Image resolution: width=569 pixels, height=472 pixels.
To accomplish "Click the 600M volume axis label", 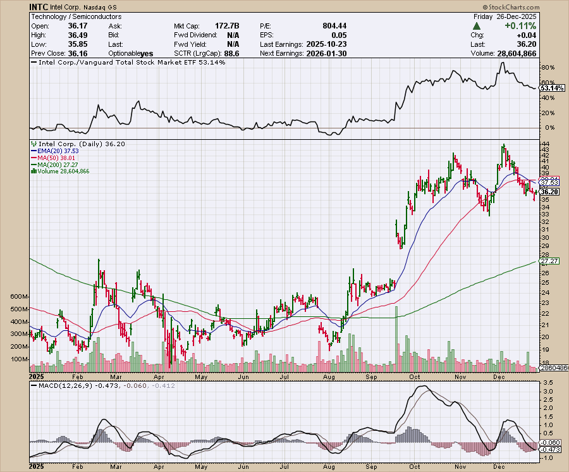I will click(20, 297).
